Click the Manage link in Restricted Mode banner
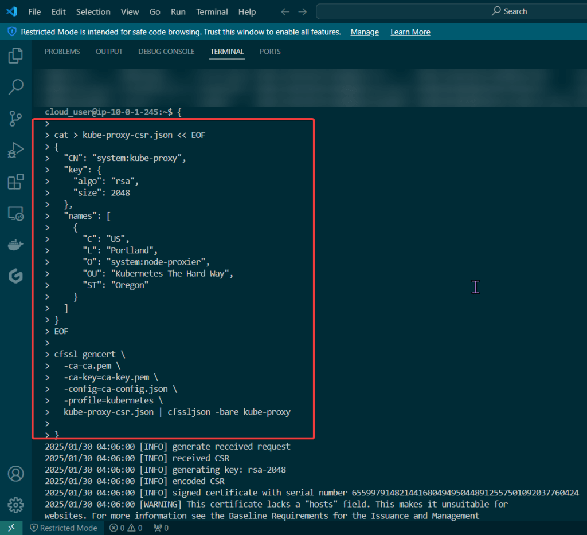 tap(365, 32)
